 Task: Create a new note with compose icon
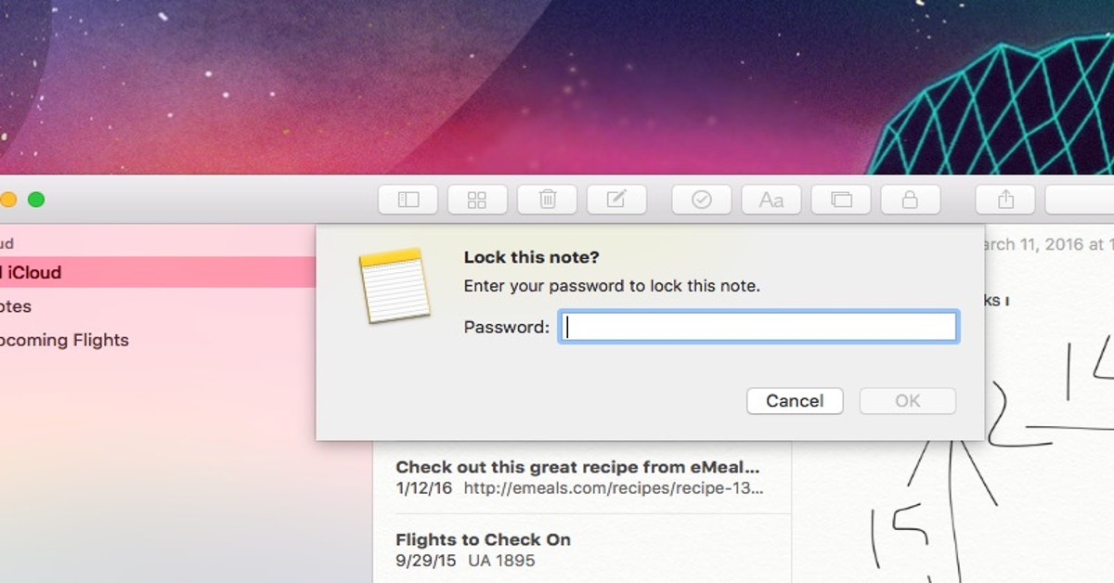[616, 200]
